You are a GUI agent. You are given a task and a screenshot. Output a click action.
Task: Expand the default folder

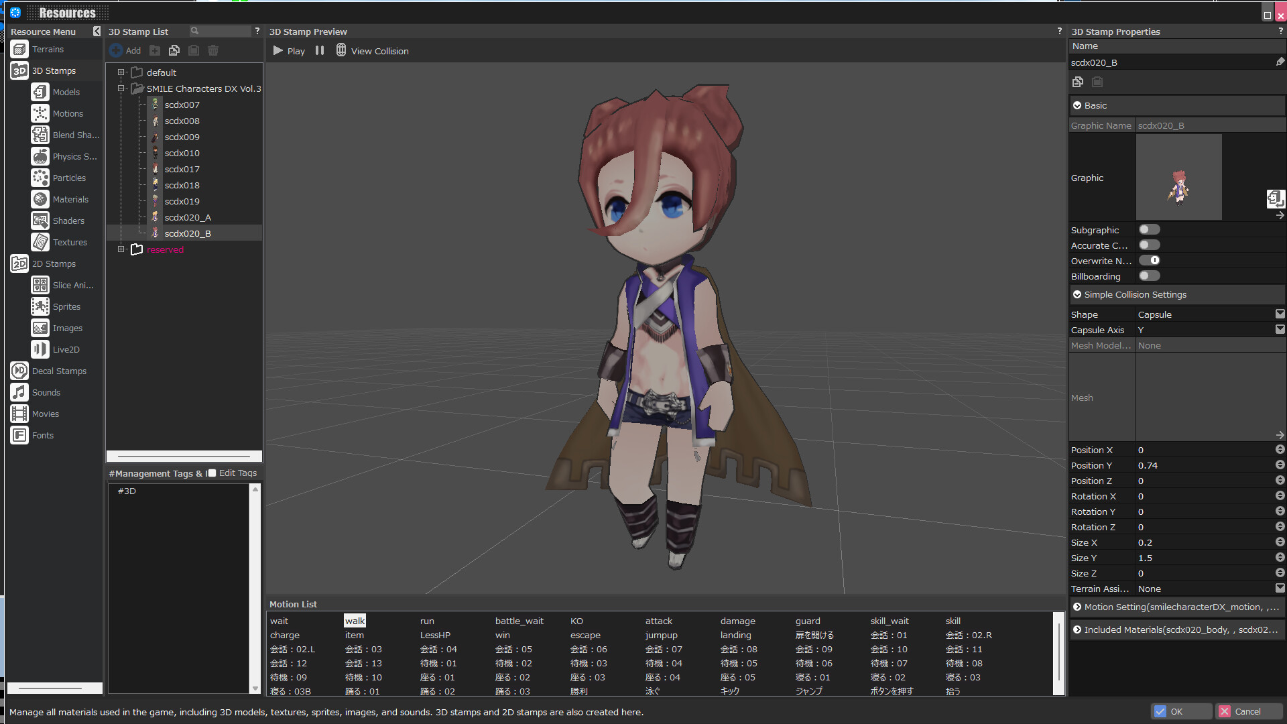point(121,72)
